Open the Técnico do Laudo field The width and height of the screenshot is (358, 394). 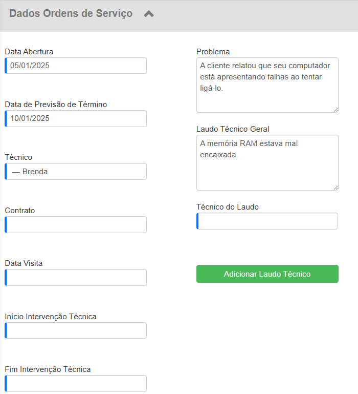point(267,221)
